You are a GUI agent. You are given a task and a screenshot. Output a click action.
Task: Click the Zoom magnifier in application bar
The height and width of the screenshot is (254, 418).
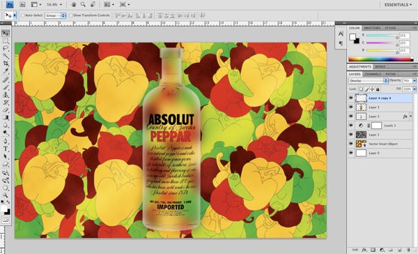[x=83, y=5]
